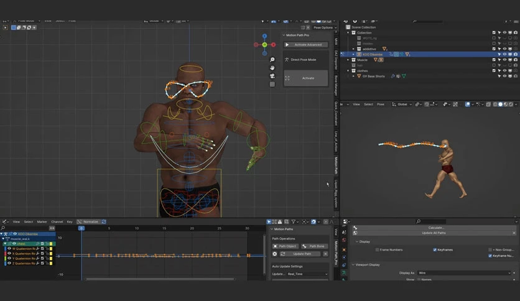Select material preview shading in right viewport
Image resolution: width=520 pixels, height=301 pixels.
point(506,104)
